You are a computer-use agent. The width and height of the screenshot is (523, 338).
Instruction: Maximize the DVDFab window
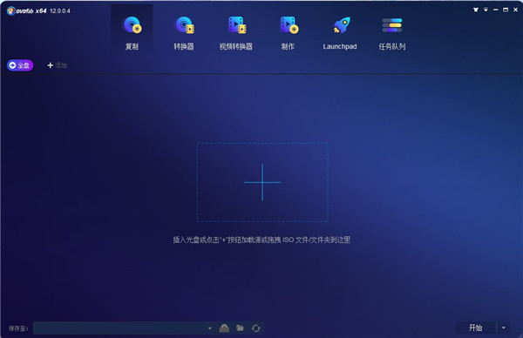pyautogui.click(x=506, y=10)
